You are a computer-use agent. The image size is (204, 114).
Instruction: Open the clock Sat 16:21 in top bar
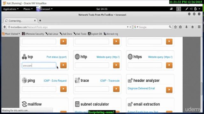click(x=102, y=9)
